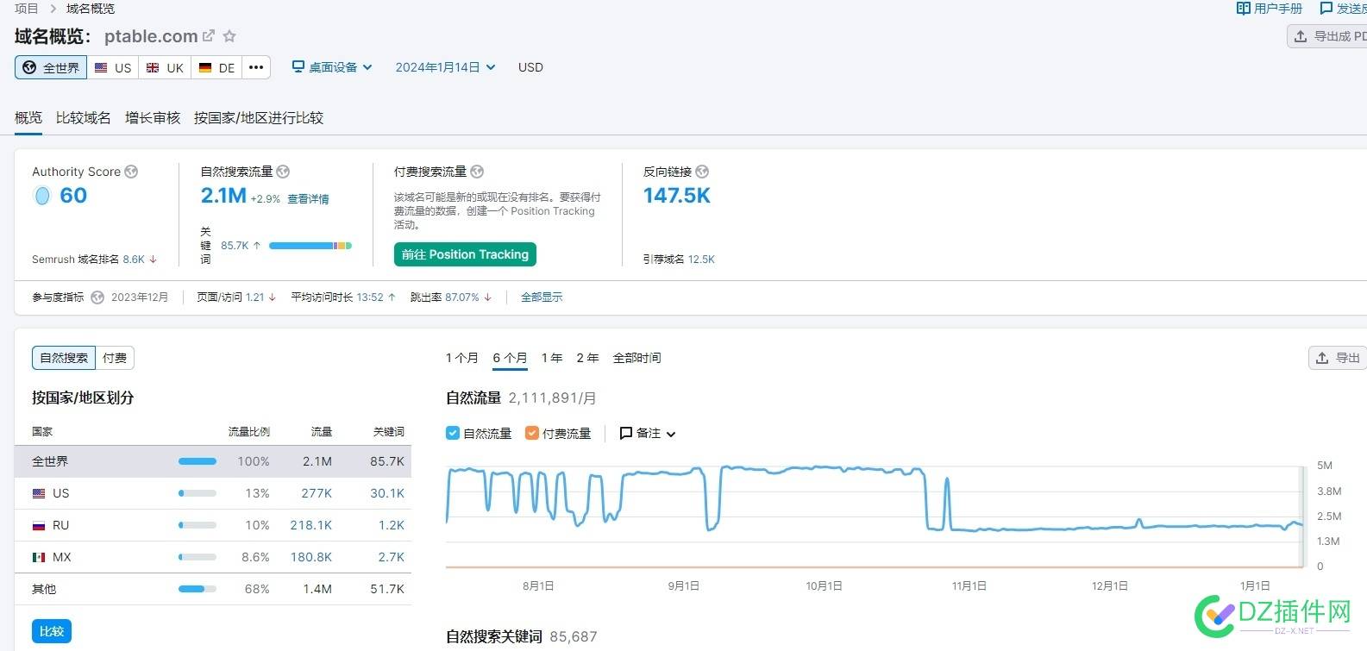Screen dimensions: 1367x651
Task: Click the 参与度指标 info icon
Action: point(97,297)
